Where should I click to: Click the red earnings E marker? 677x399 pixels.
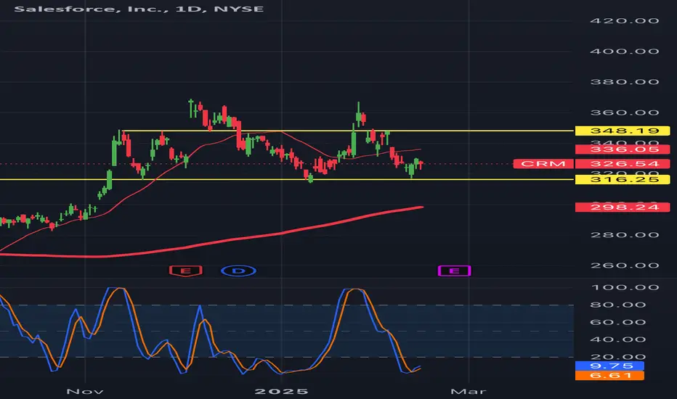click(x=186, y=271)
